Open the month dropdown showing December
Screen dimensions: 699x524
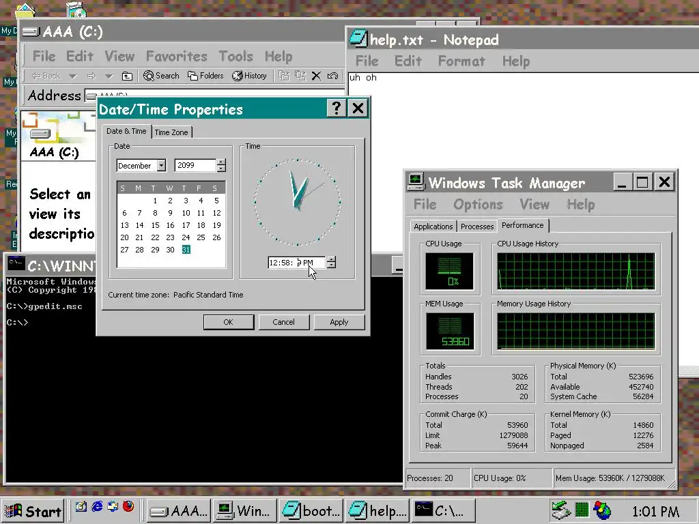tap(161, 165)
